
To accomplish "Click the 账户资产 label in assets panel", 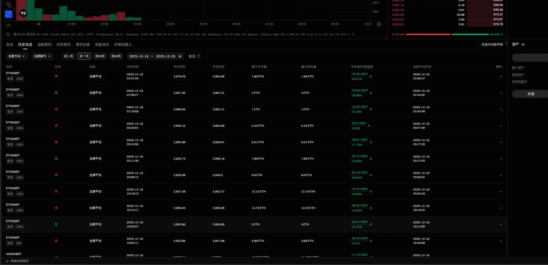I will point(518,68).
